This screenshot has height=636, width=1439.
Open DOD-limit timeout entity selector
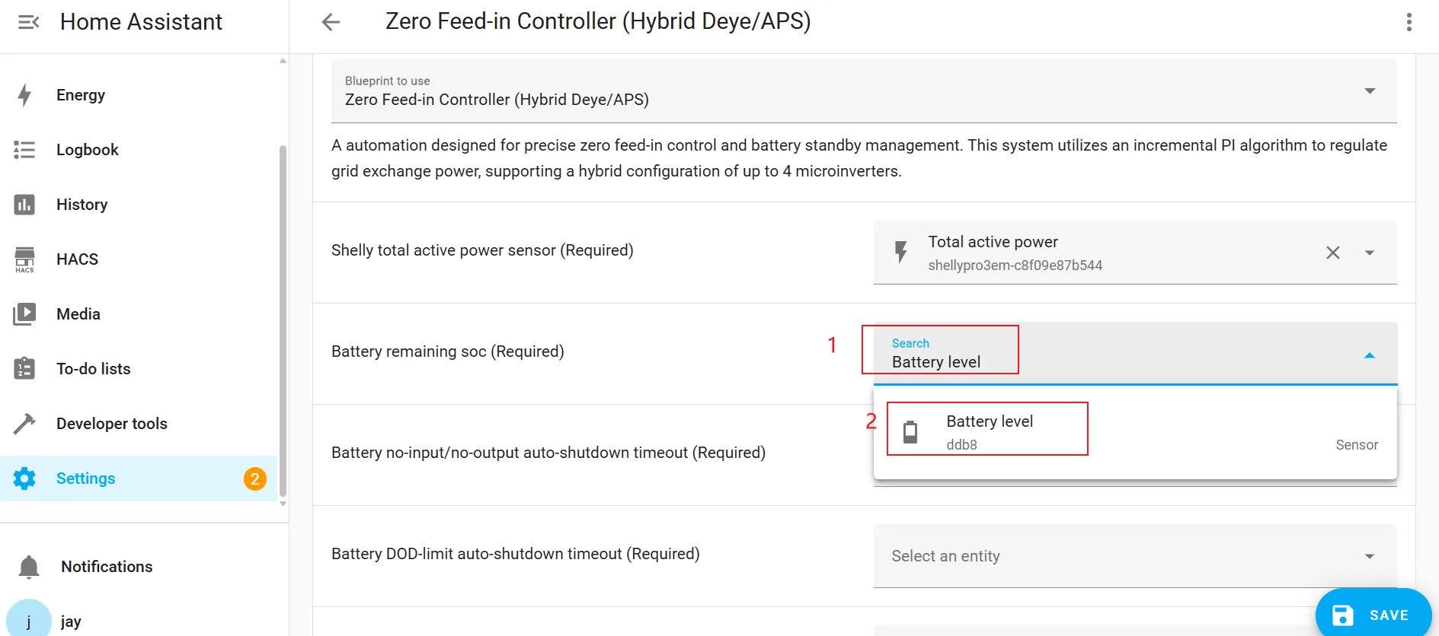pos(1134,556)
